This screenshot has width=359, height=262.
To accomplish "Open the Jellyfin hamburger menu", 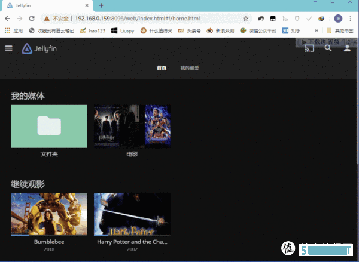I will tap(9, 48).
